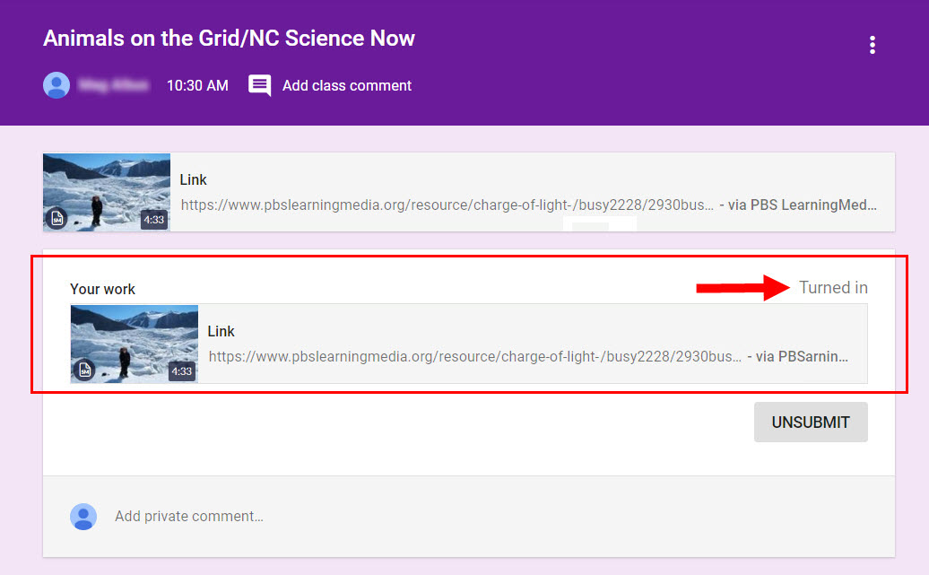929x575 pixels.
Task: Click the 4:33 badge on Your work thumbnail
Action: pos(182,370)
